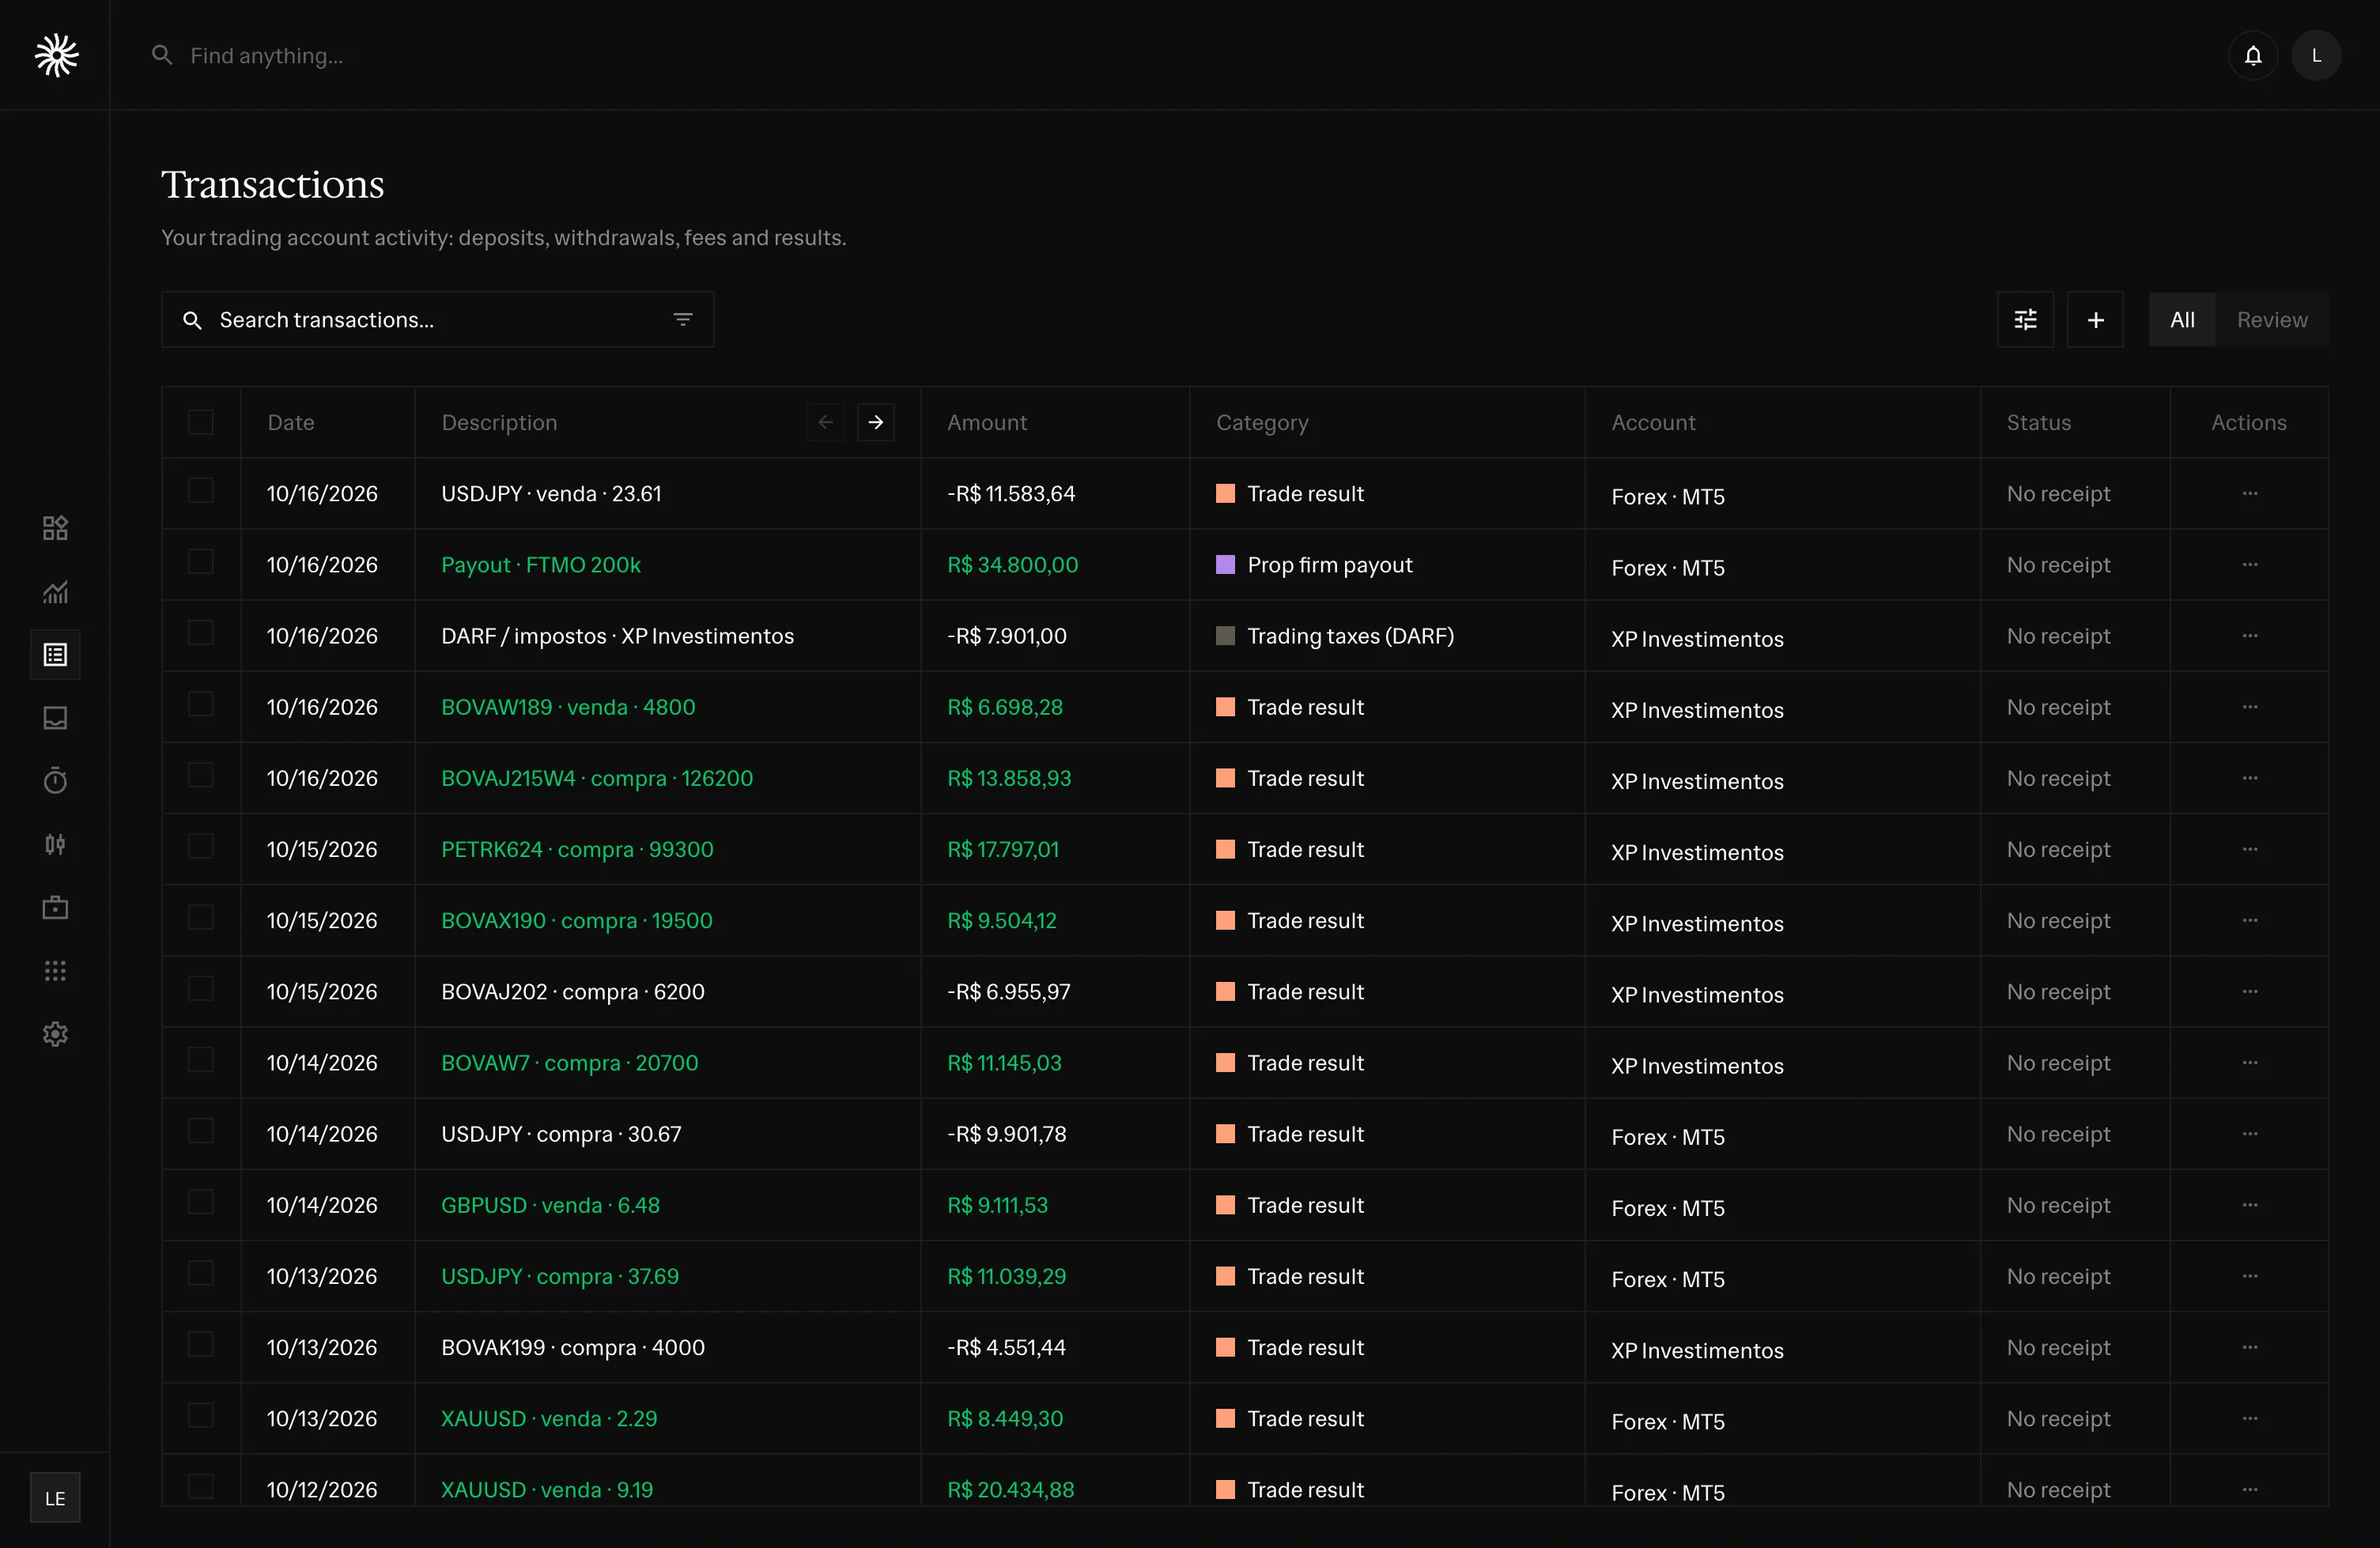Sort by the Date column header
This screenshot has height=1548, width=2380.
(x=291, y=422)
